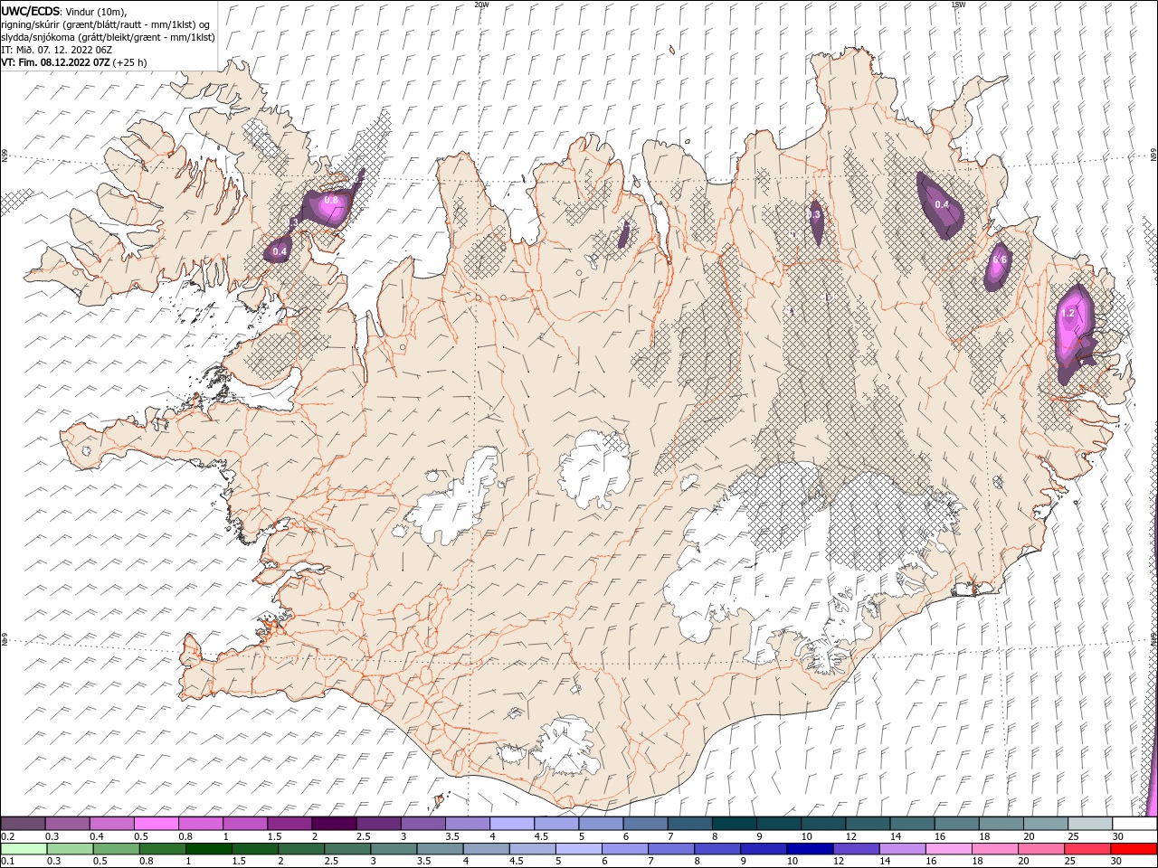Click the '0.2' value label in the upper legend
This screenshot has width=1158, height=868.
point(7,836)
